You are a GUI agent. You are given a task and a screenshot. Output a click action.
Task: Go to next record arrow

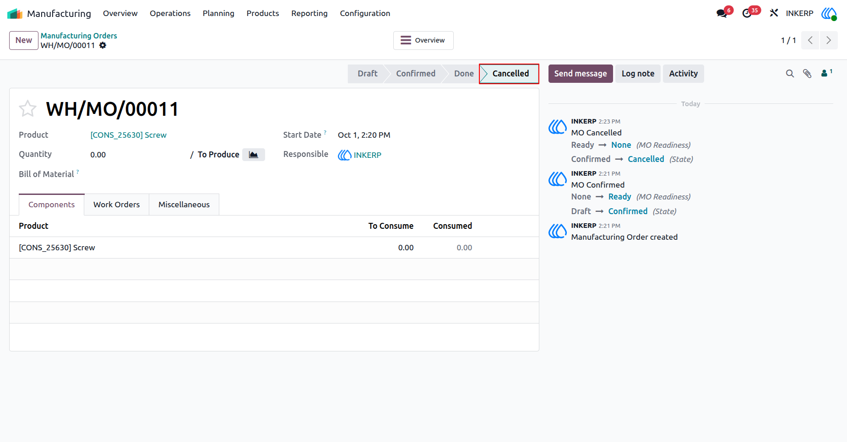pyautogui.click(x=829, y=40)
